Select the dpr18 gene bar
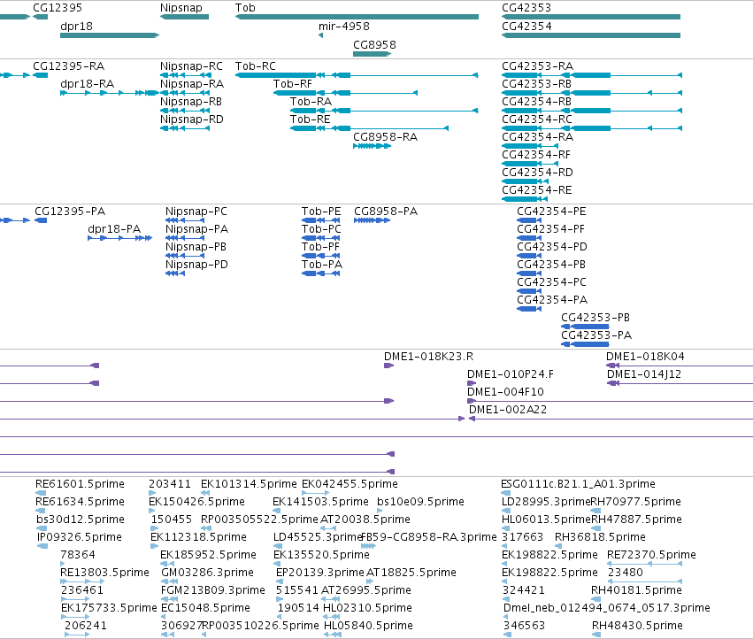The image size is (753, 639). 110,35
